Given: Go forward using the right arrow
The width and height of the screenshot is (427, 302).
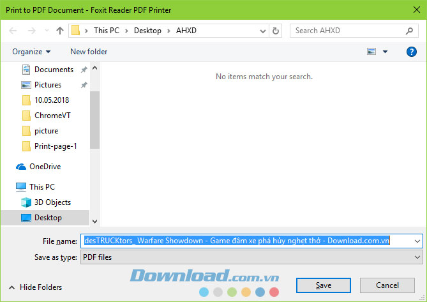Looking at the screenshot, I should (x=32, y=31).
